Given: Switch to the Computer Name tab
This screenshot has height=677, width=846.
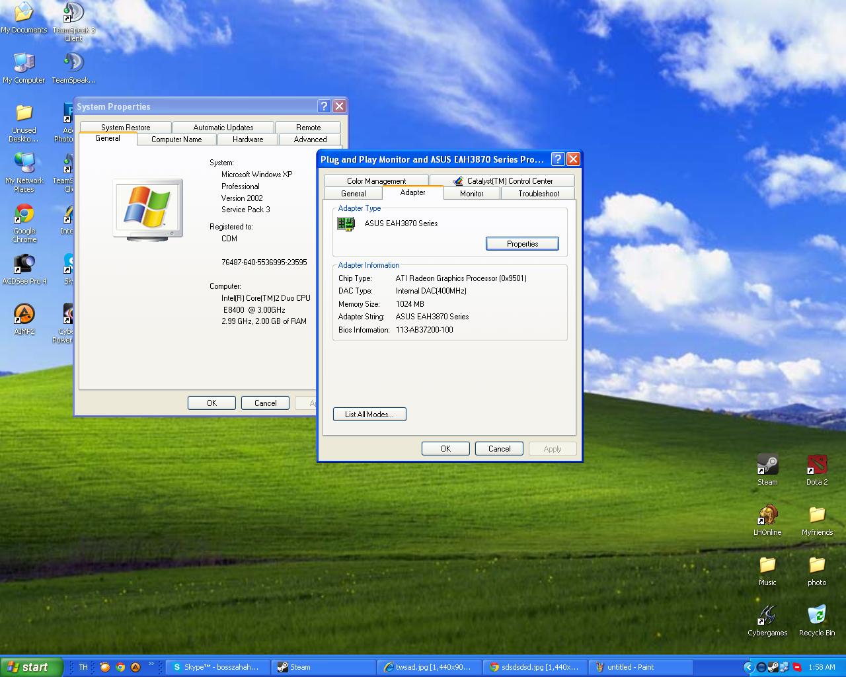Looking at the screenshot, I should [x=176, y=139].
